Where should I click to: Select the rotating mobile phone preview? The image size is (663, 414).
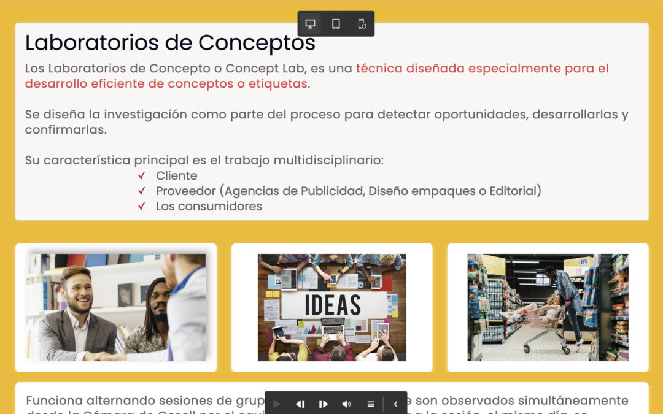(362, 24)
